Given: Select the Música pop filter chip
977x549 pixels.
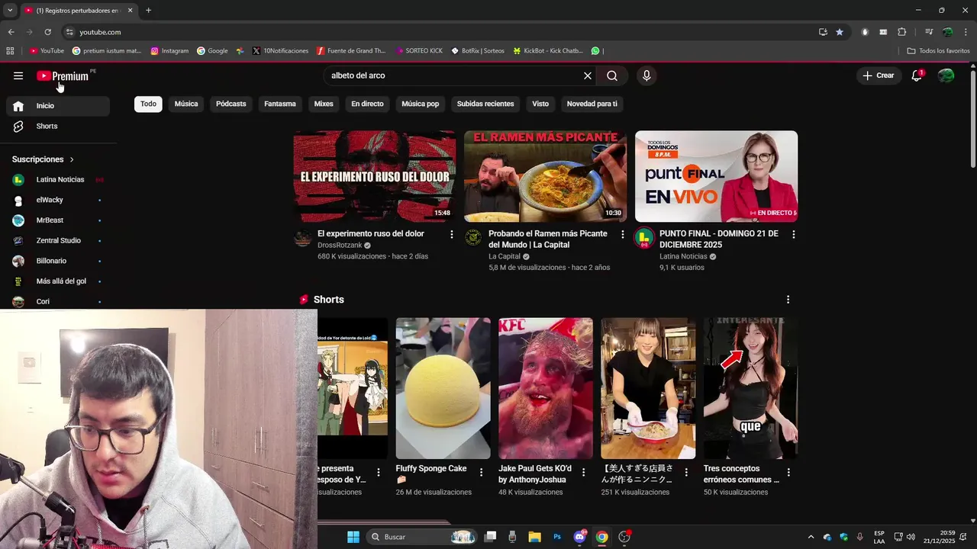Looking at the screenshot, I should tap(421, 104).
